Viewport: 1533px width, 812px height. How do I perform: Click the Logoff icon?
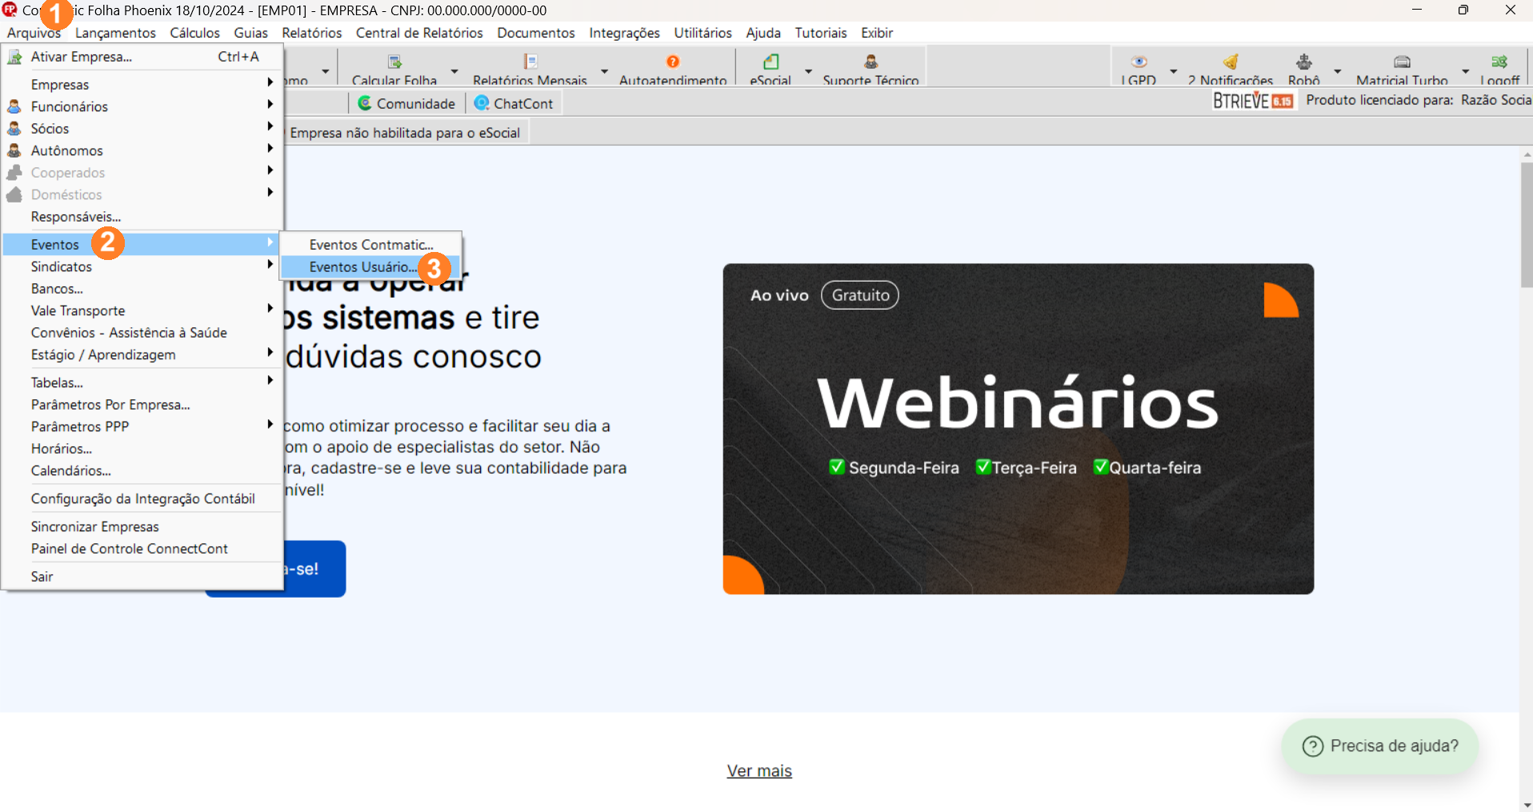[x=1499, y=62]
